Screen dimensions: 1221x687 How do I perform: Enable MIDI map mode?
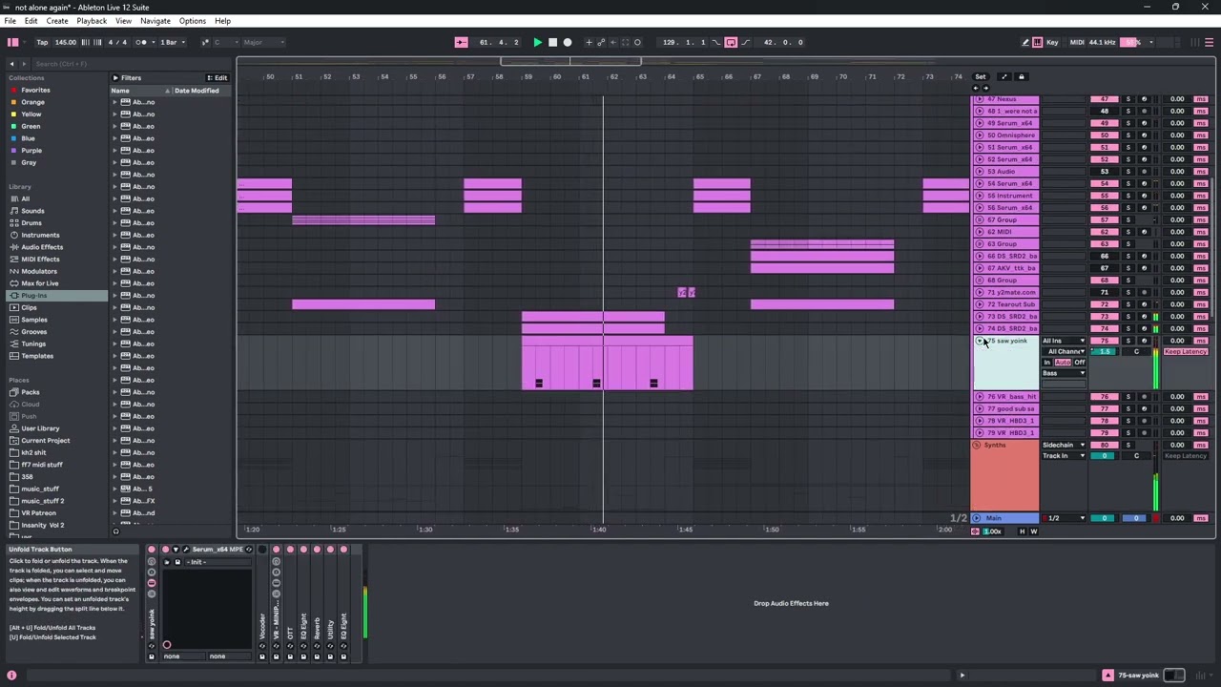click(x=1077, y=42)
